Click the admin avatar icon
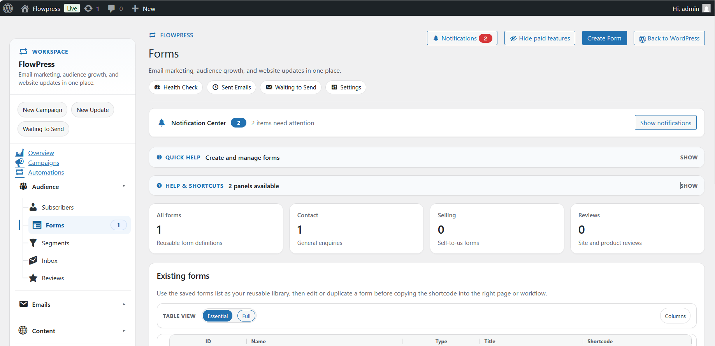Viewport: 715px width, 346px height. (706, 9)
